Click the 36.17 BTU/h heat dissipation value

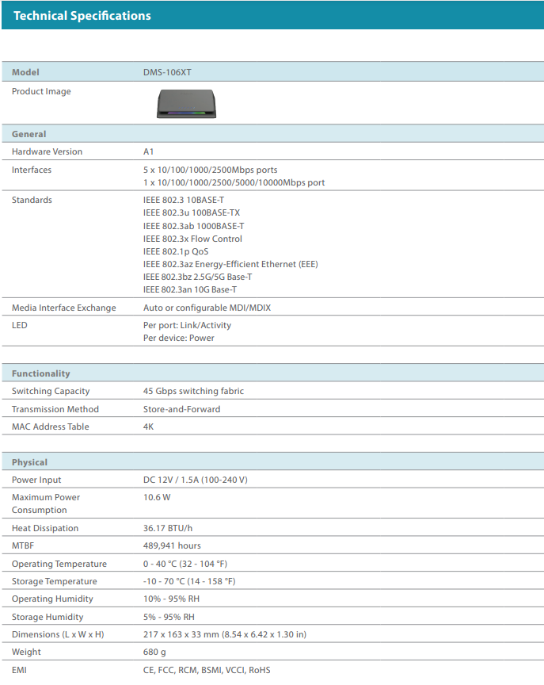[x=167, y=528]
